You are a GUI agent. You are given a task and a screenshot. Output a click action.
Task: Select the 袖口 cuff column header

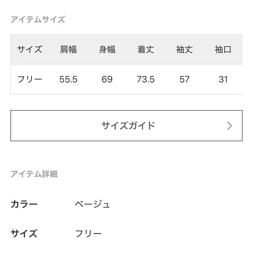(222, 50)
